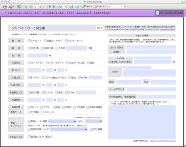Check the 1,000円券 checkbox

(42, 48)
